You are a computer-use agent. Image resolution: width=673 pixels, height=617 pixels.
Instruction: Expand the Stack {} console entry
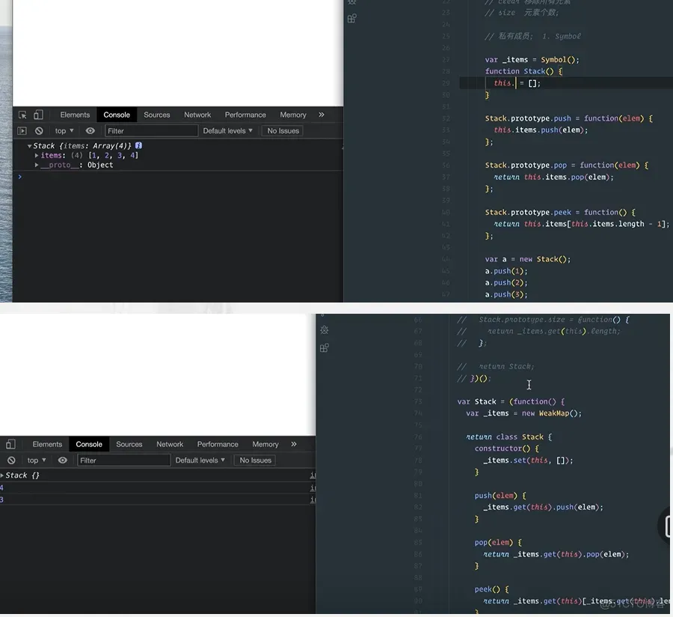2,475
